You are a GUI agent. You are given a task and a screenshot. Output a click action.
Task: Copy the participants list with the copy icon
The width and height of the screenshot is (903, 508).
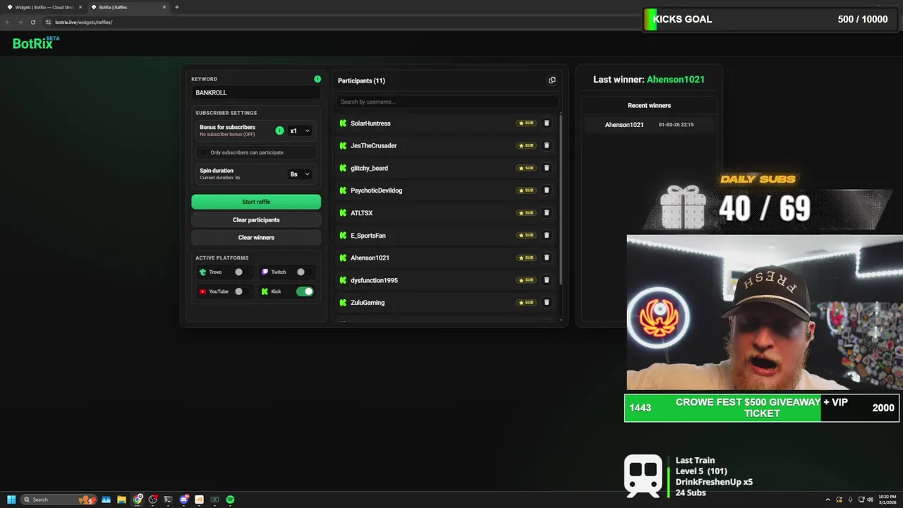(x=552, y=80)
